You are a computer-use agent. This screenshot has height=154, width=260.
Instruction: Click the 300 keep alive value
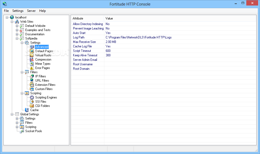[x=108, y=55]
